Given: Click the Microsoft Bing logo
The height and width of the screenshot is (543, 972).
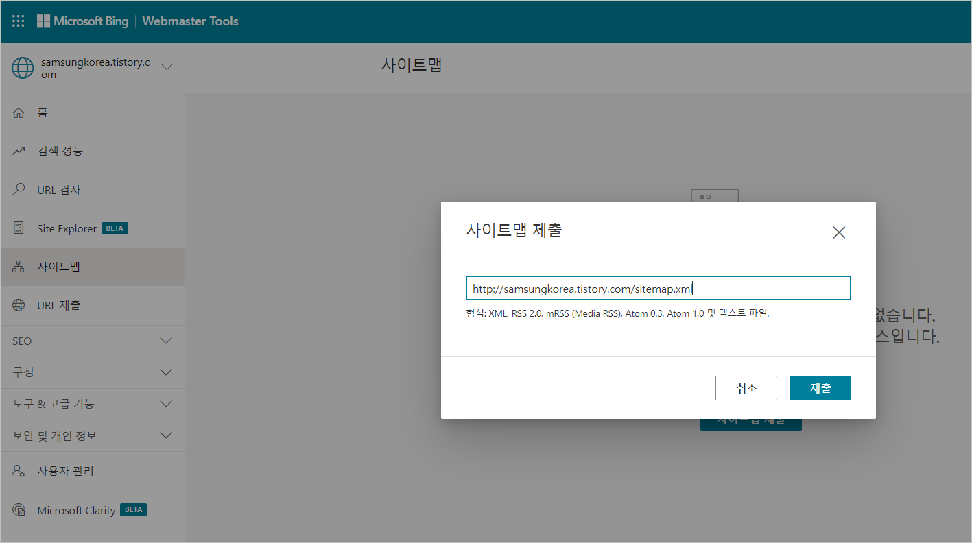Looking at the screenshot, I should (83, 21).
